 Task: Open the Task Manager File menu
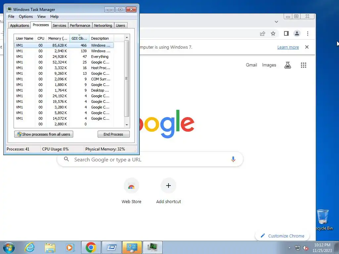[11, 17]
